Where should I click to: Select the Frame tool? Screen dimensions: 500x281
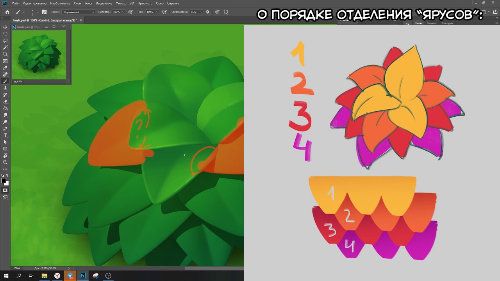click(x=5, y=61)
